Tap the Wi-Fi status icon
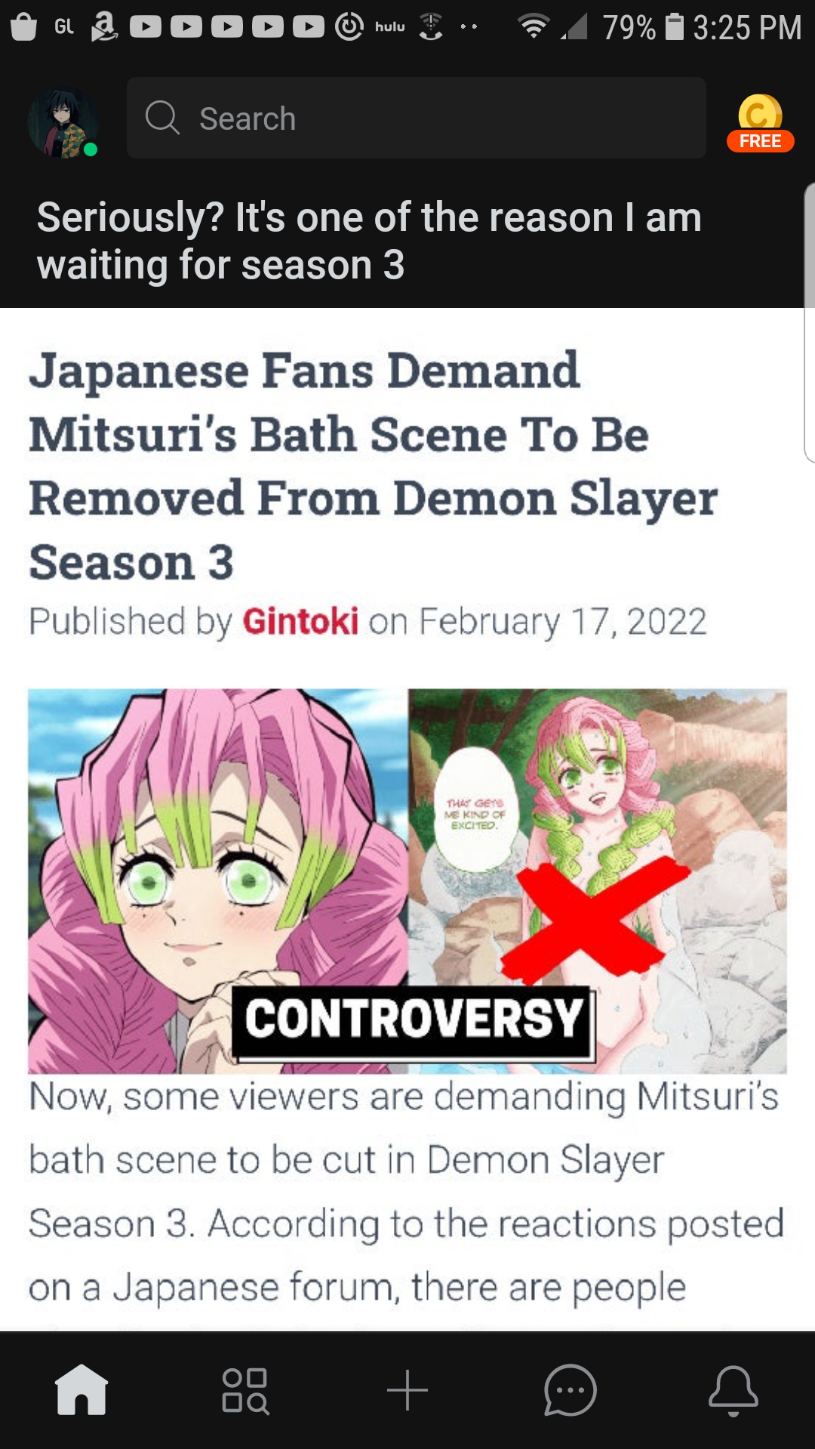This screenshot has width=815, height=1449. click(534, 27)
